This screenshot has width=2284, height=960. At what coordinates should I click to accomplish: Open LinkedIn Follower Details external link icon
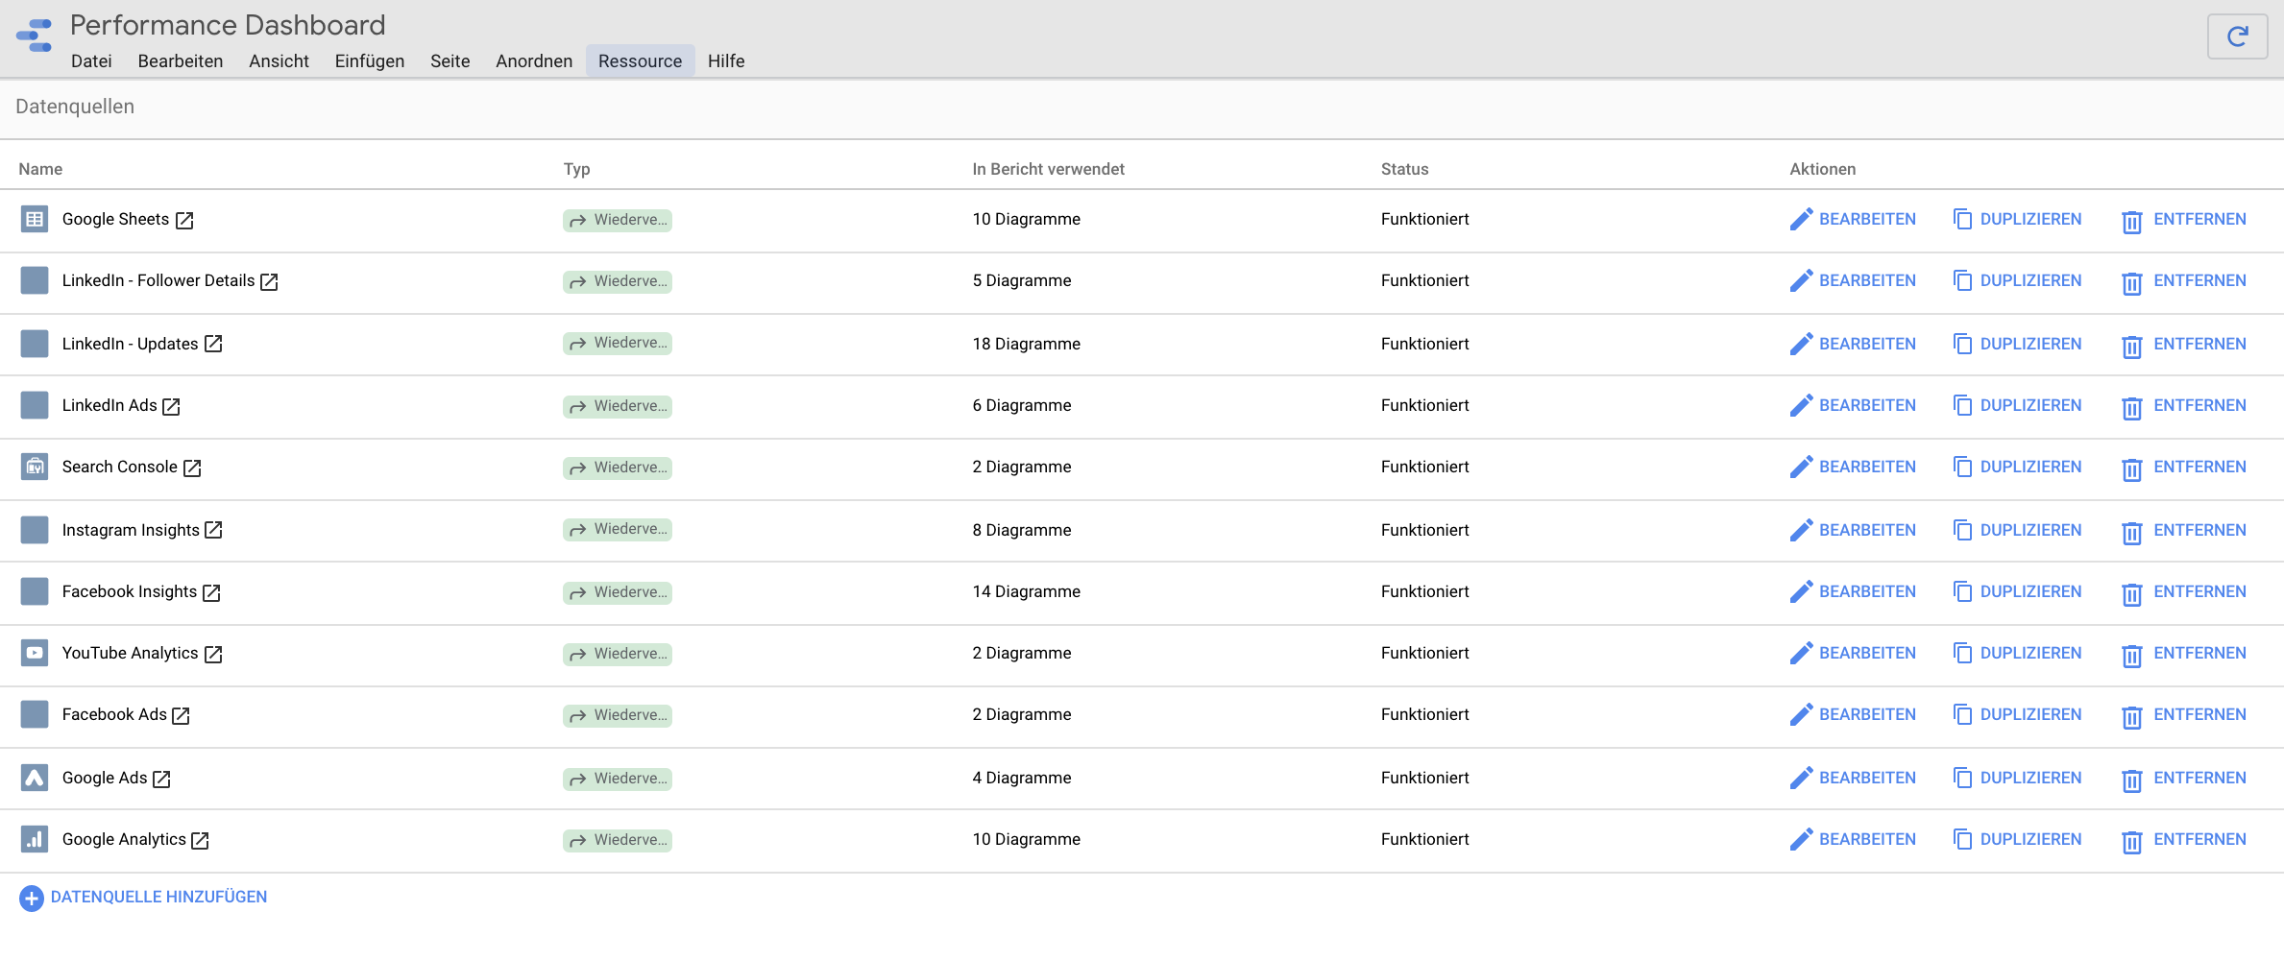270,282
